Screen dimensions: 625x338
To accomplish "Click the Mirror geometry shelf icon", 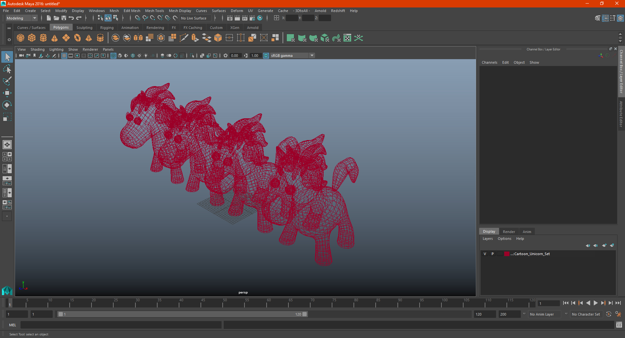I will [x=138, y=38].
